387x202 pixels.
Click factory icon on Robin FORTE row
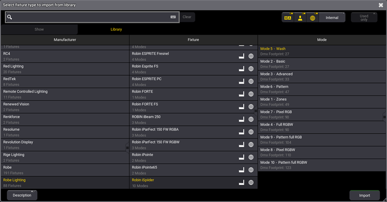(241, 94)
